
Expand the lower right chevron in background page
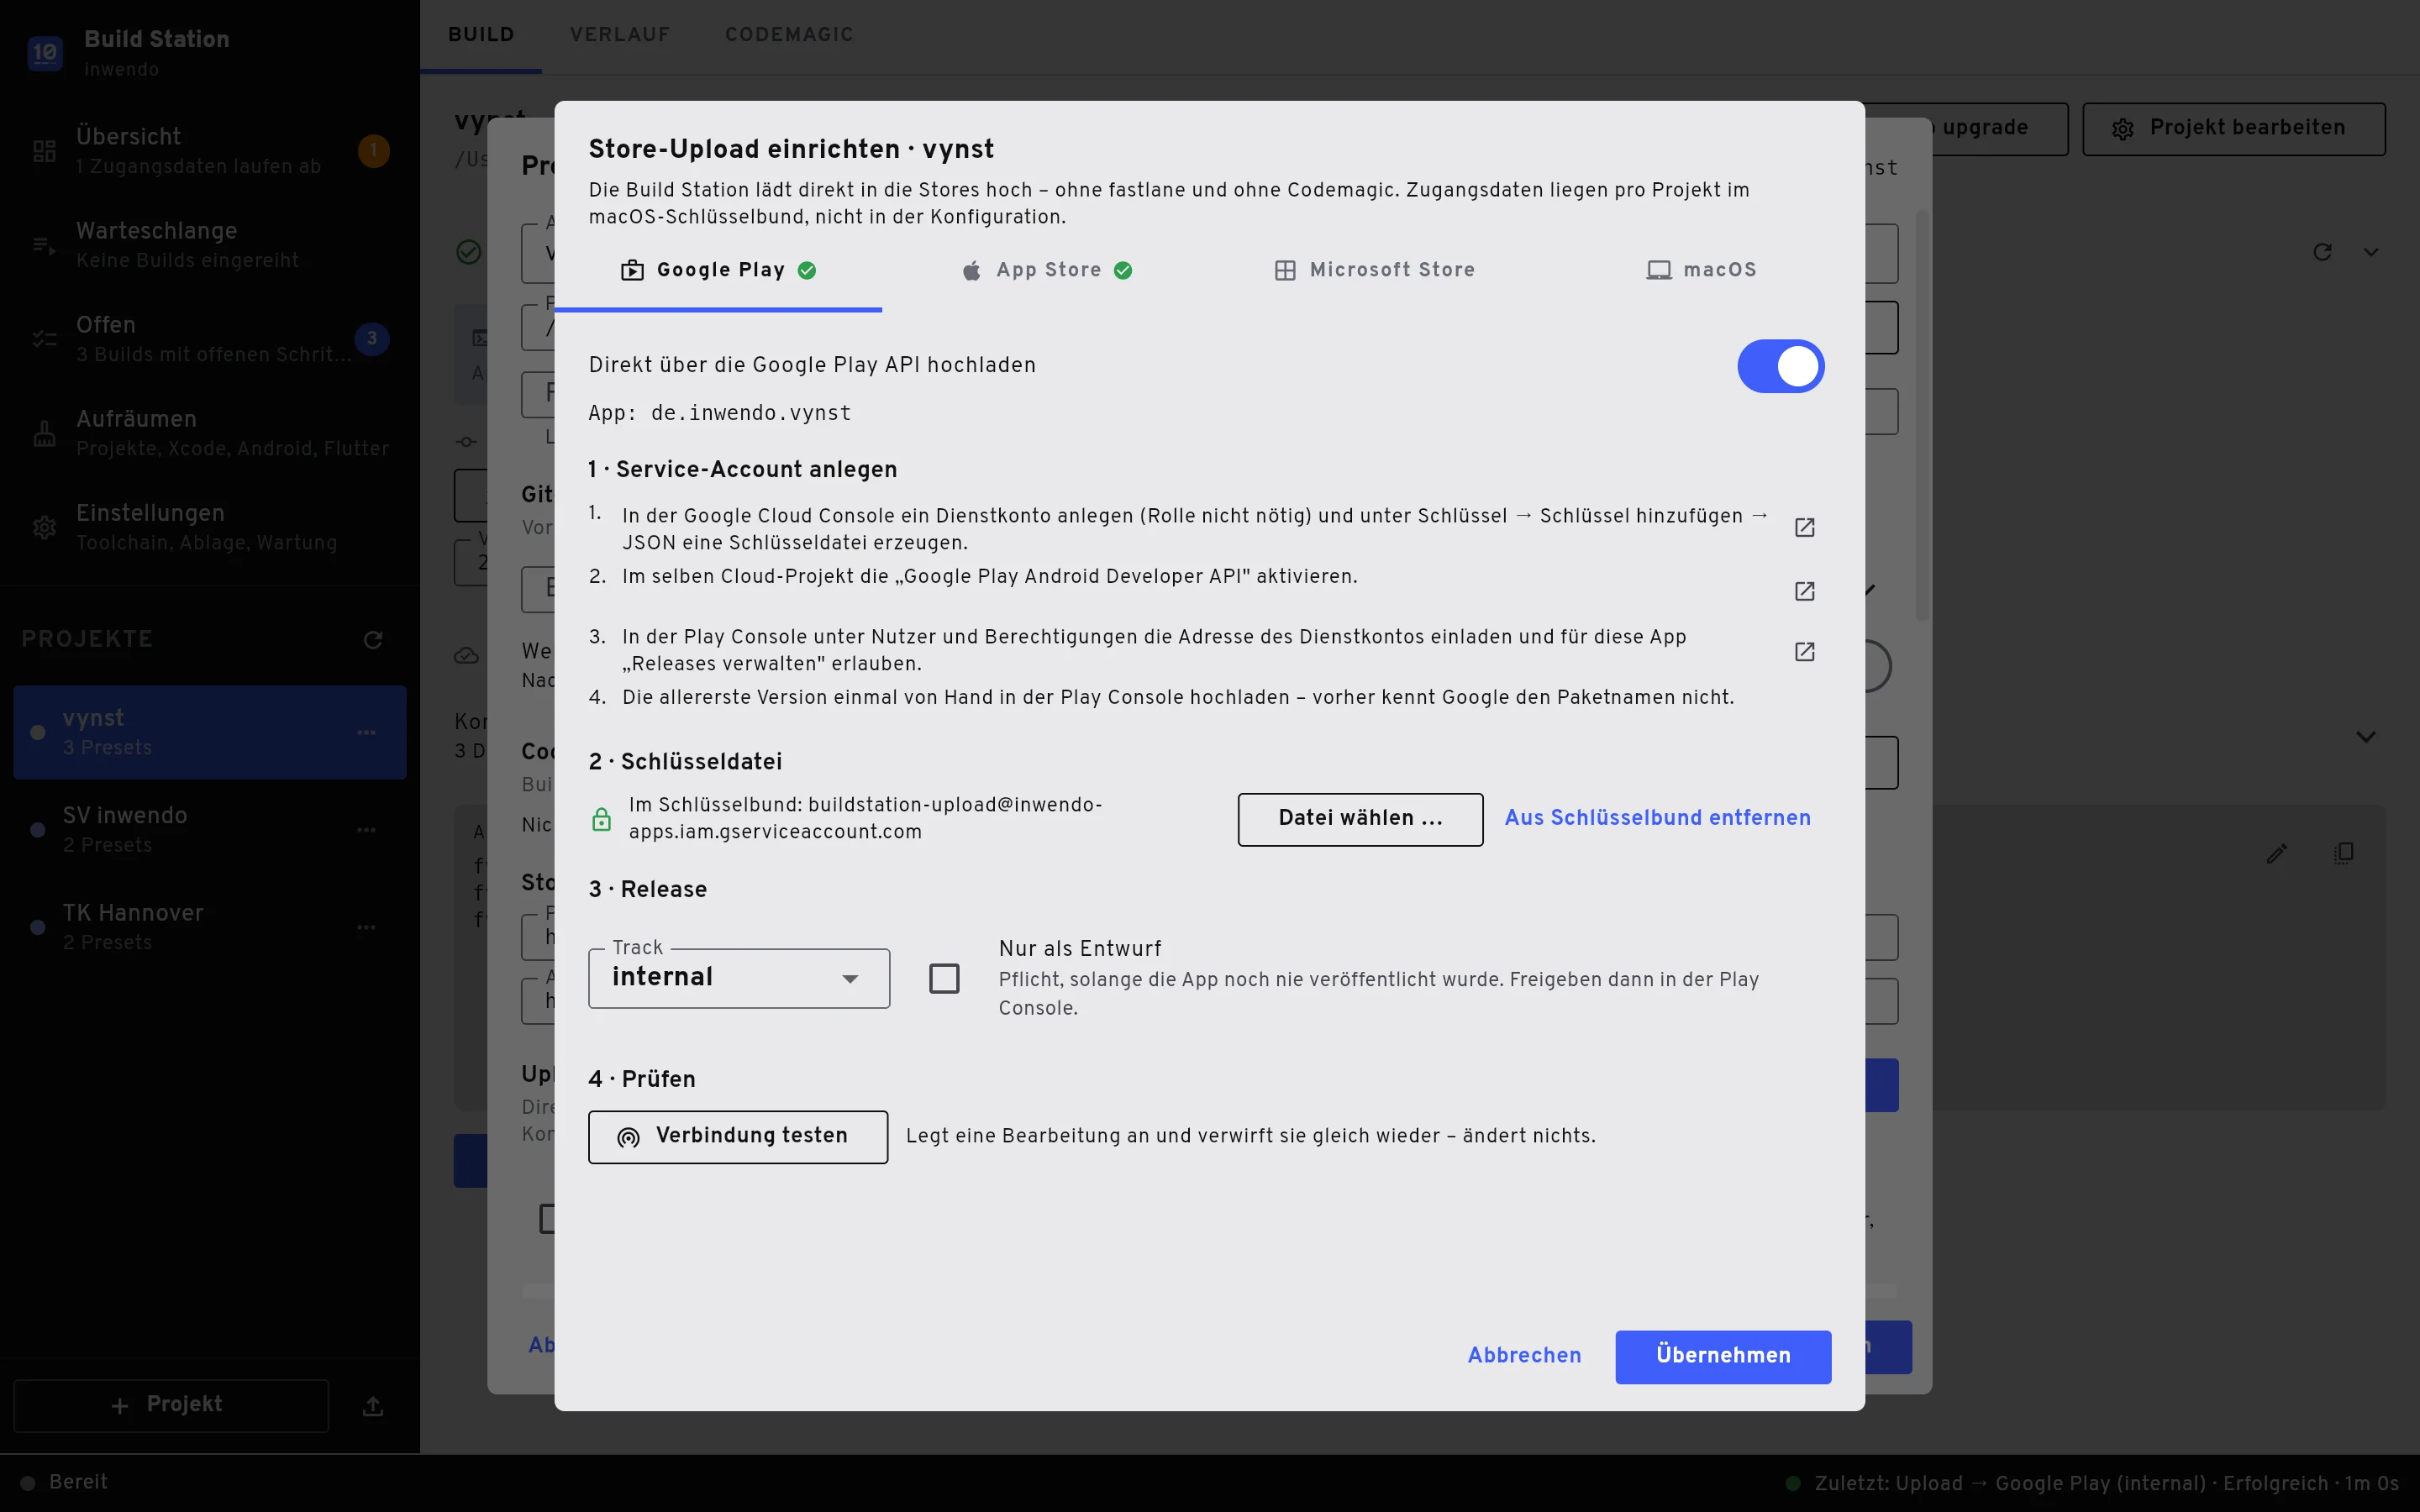[2366, 737]
